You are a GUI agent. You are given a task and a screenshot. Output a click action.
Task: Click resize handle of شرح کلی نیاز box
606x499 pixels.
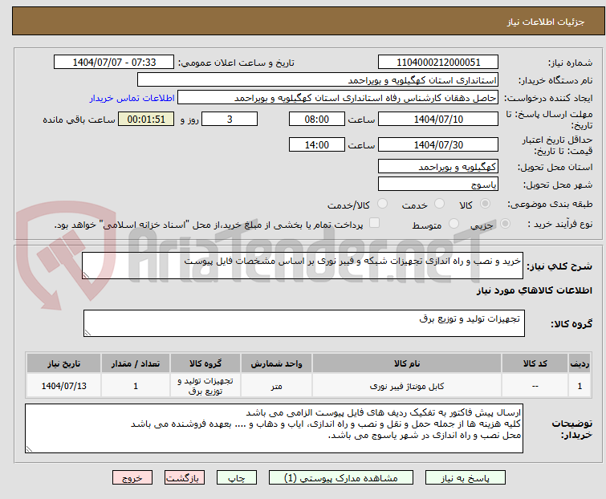(x=86, y=275)
